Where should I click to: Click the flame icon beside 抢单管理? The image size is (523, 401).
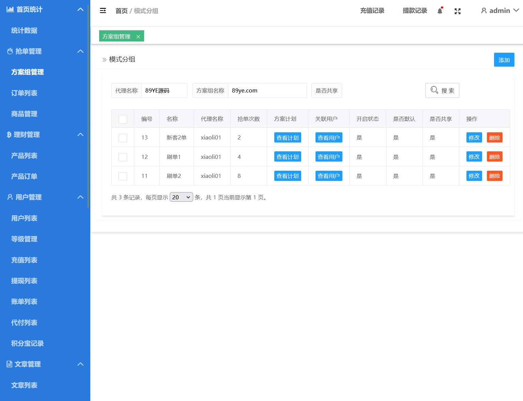10,51
